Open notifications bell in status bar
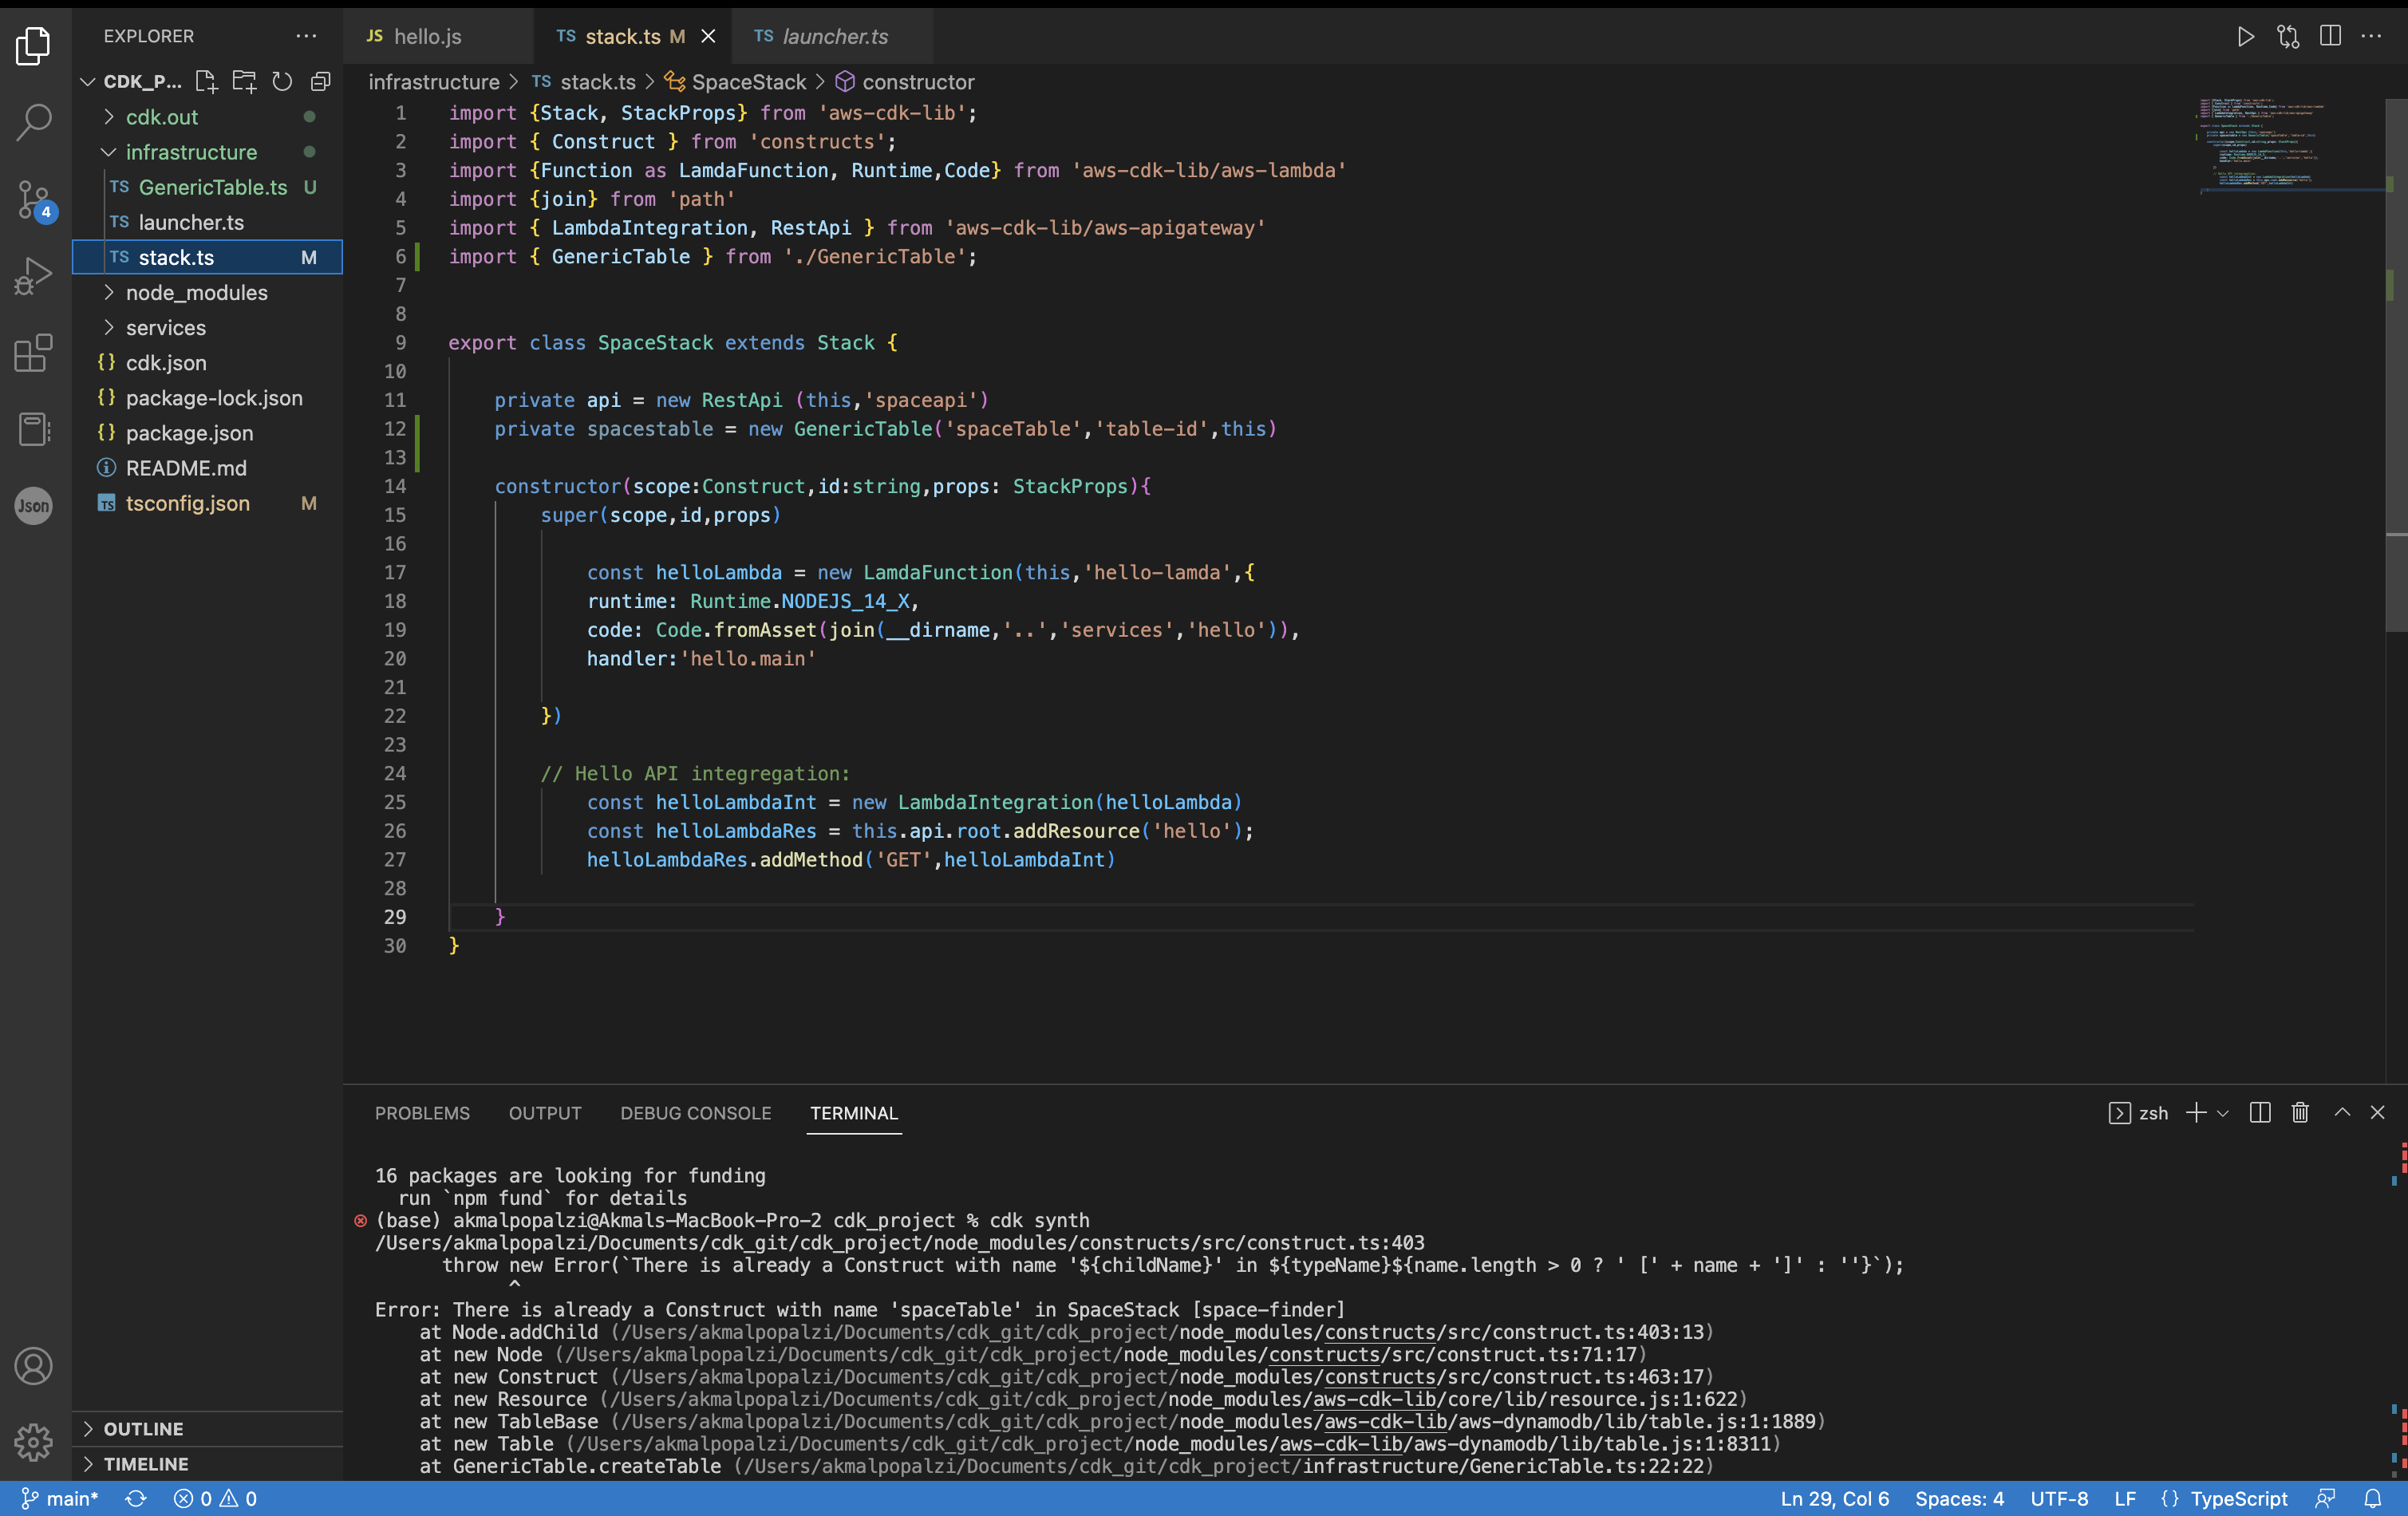 coord(2373,1498)
